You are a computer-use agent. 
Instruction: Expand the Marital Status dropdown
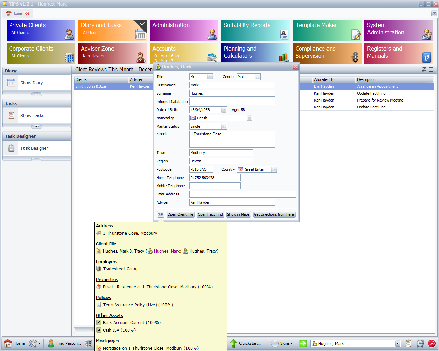224,127
